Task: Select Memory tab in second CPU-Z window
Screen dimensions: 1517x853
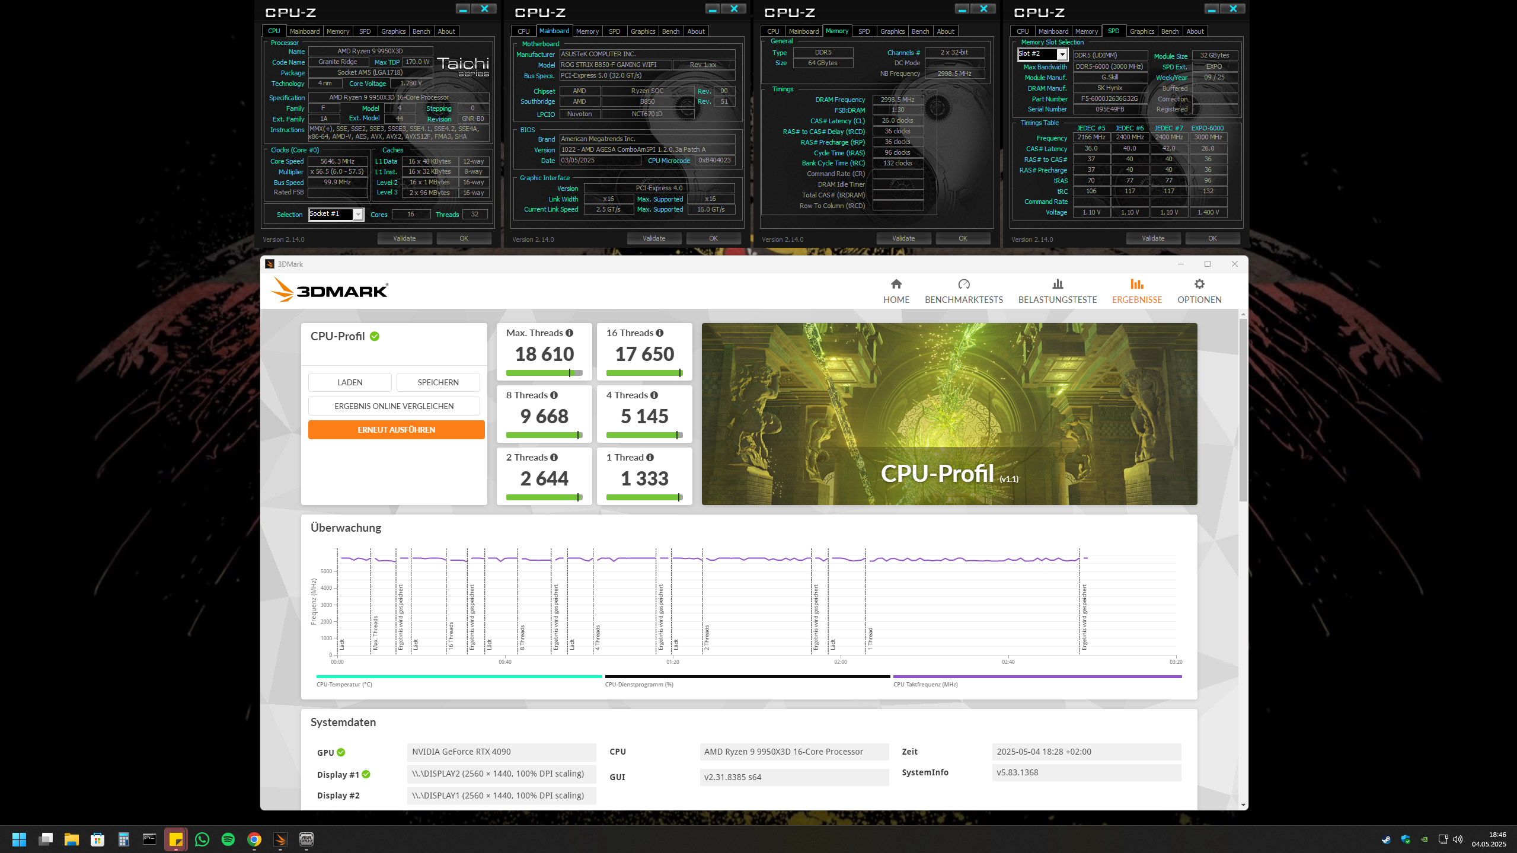Action: [587, 31]
